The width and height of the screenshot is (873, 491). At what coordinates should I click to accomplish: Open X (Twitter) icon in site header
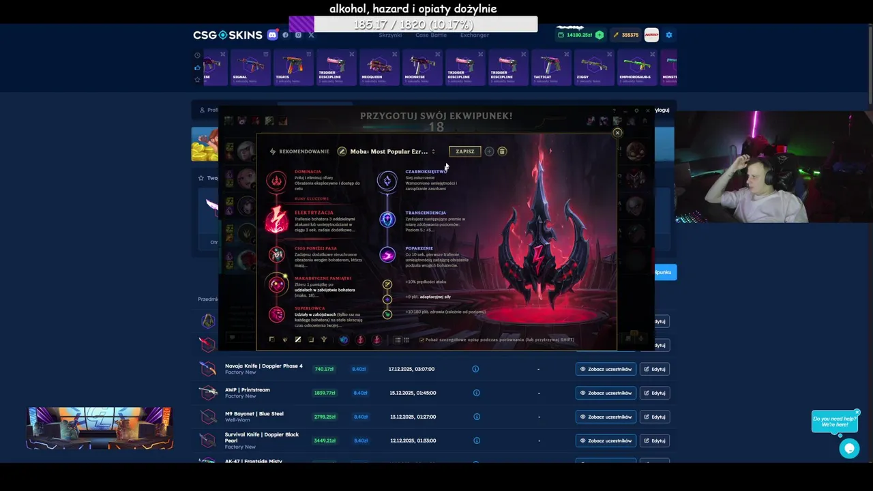(x=311, y=35)
